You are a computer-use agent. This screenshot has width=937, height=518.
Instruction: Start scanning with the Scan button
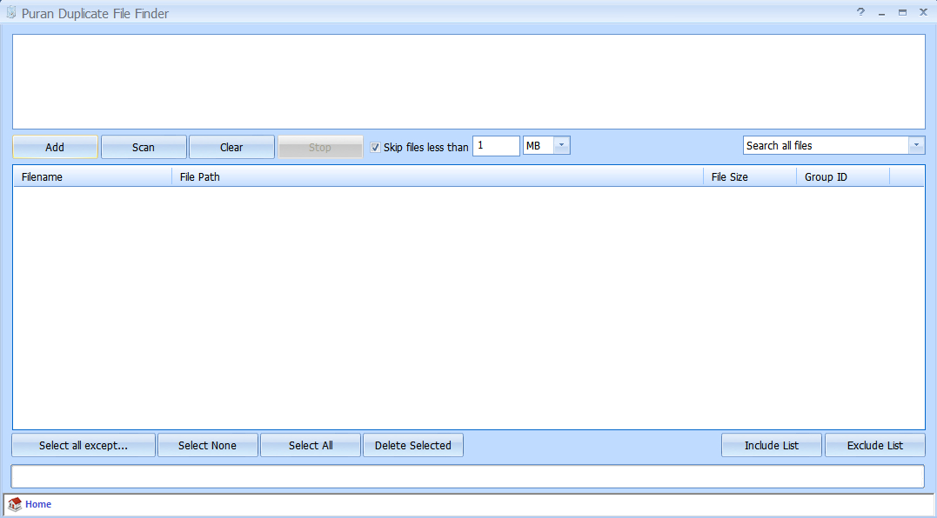(144, 147)
